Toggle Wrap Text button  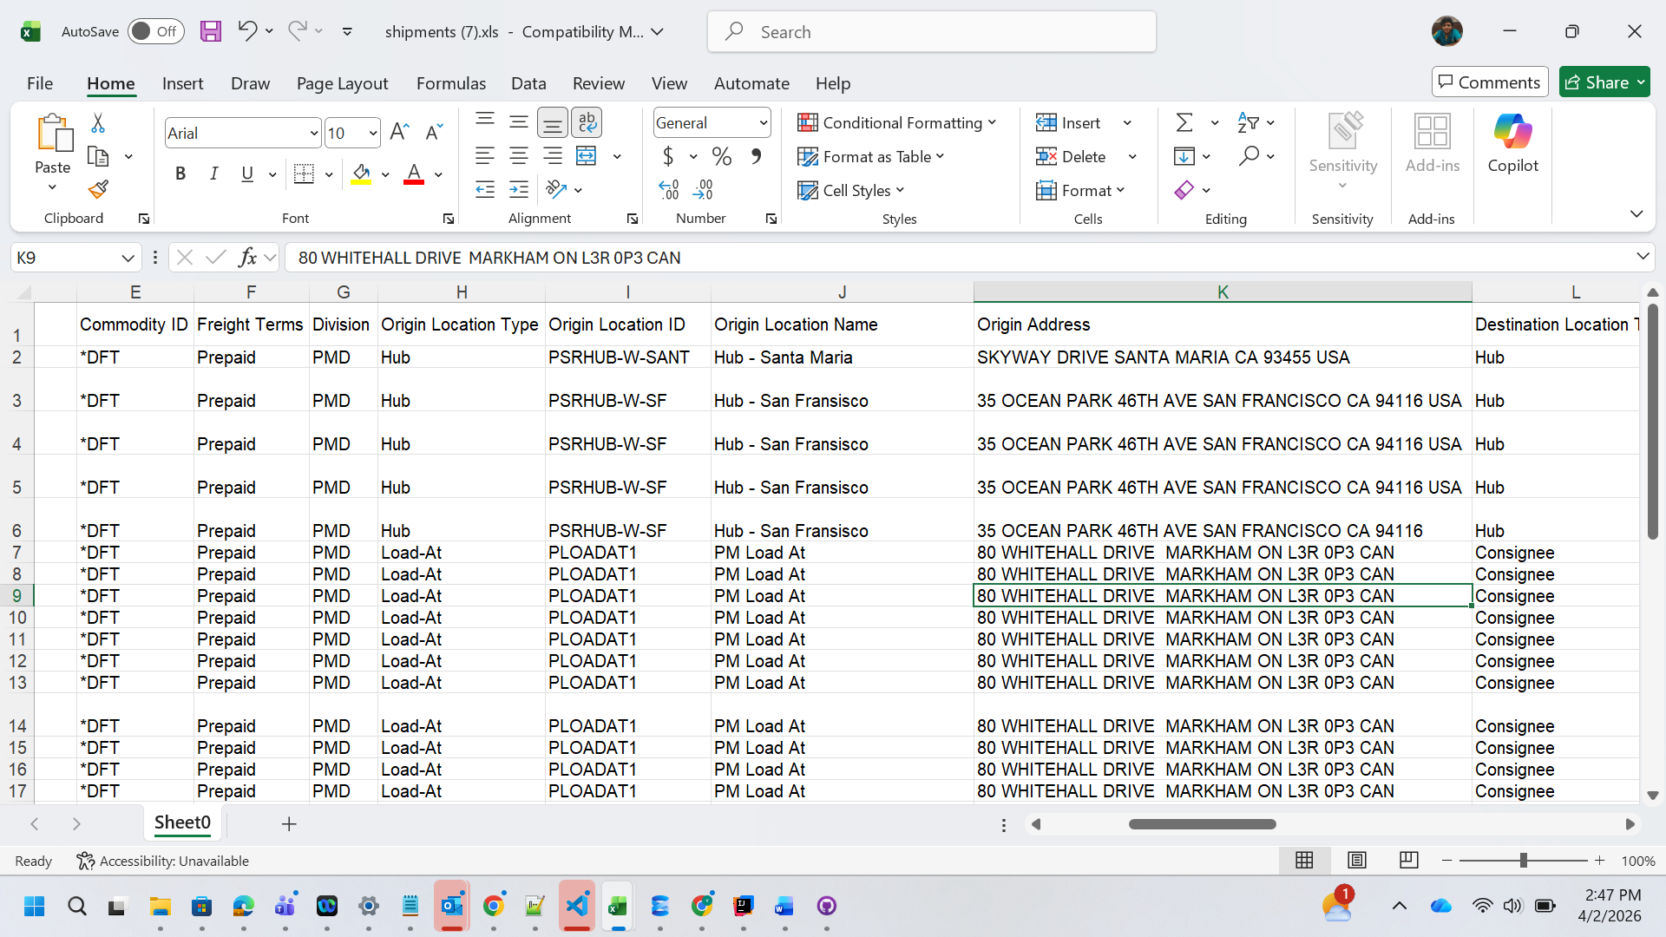pos(587,122)
